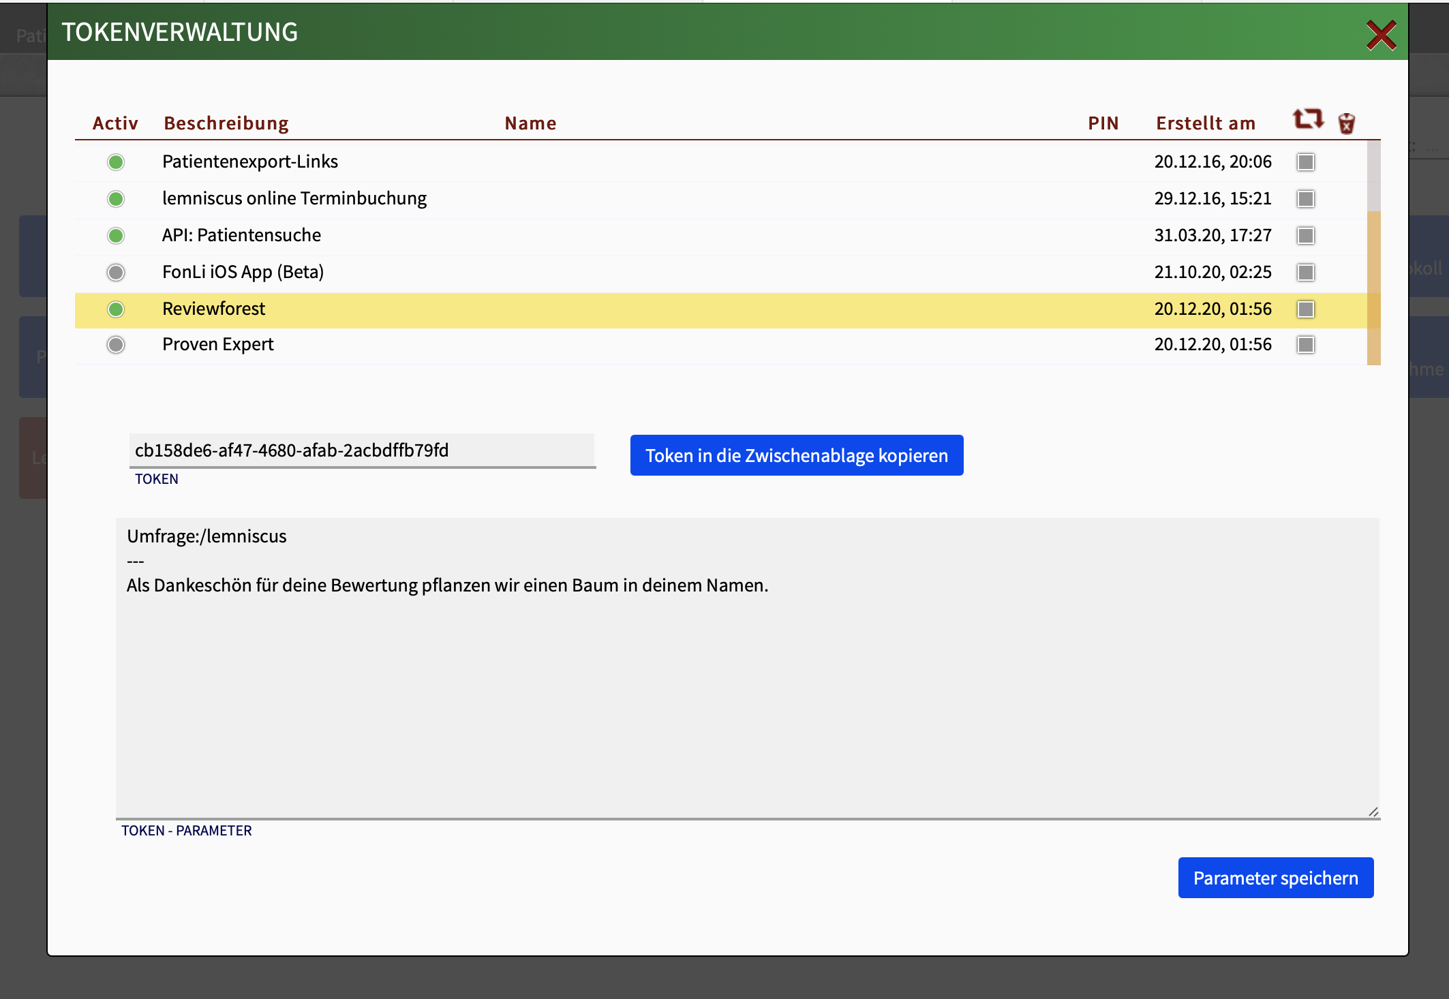
Task: Click the date 31.03.20, 17:27
Action: pos(1213,235)
